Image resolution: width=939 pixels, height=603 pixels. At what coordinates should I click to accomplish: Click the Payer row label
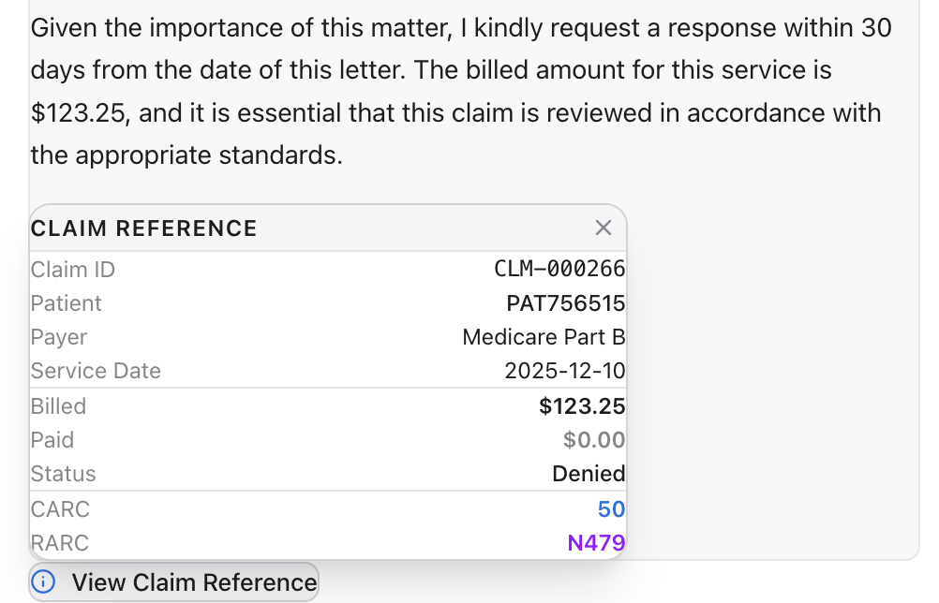click(x=59, y=337)
